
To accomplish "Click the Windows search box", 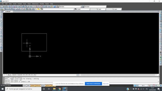I will [x=23, y=89].
